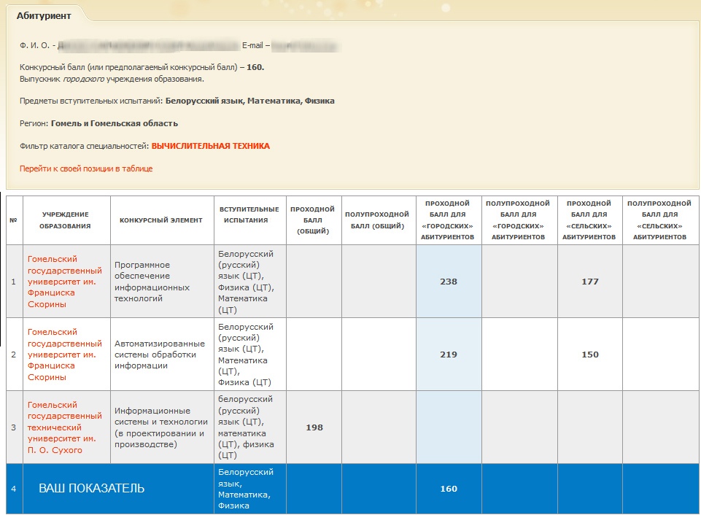Click header Проходной балл для «сельских» абитуриентов
The width and height of the screenshot is (701, 515).
(589, 220)
